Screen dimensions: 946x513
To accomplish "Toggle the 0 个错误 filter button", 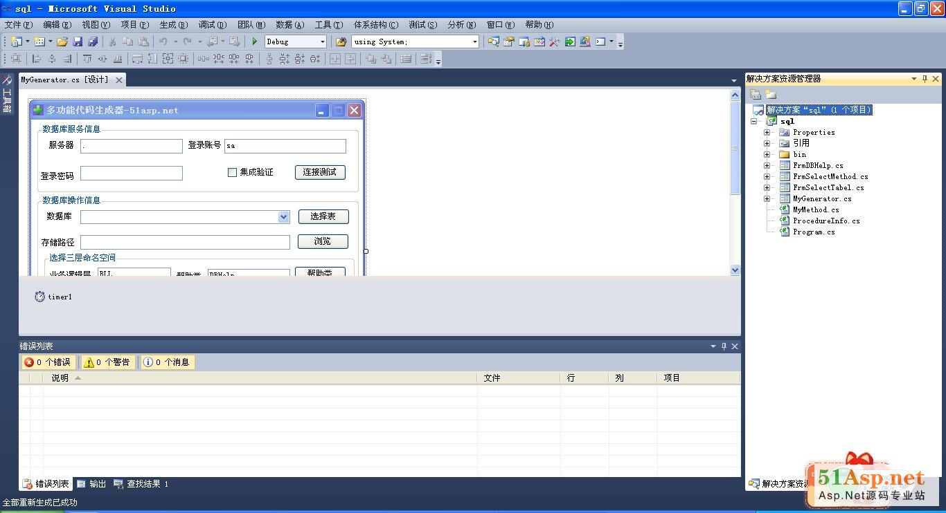I will pos(48,362).
